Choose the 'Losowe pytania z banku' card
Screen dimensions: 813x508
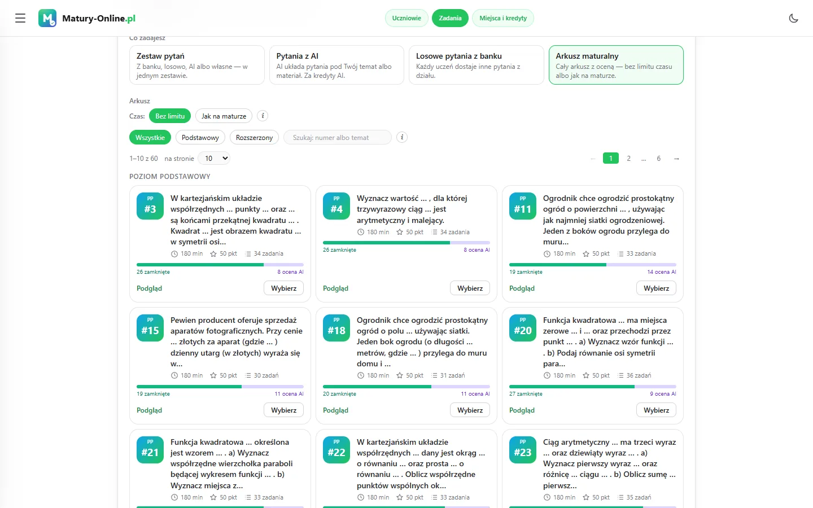[477, 65]
